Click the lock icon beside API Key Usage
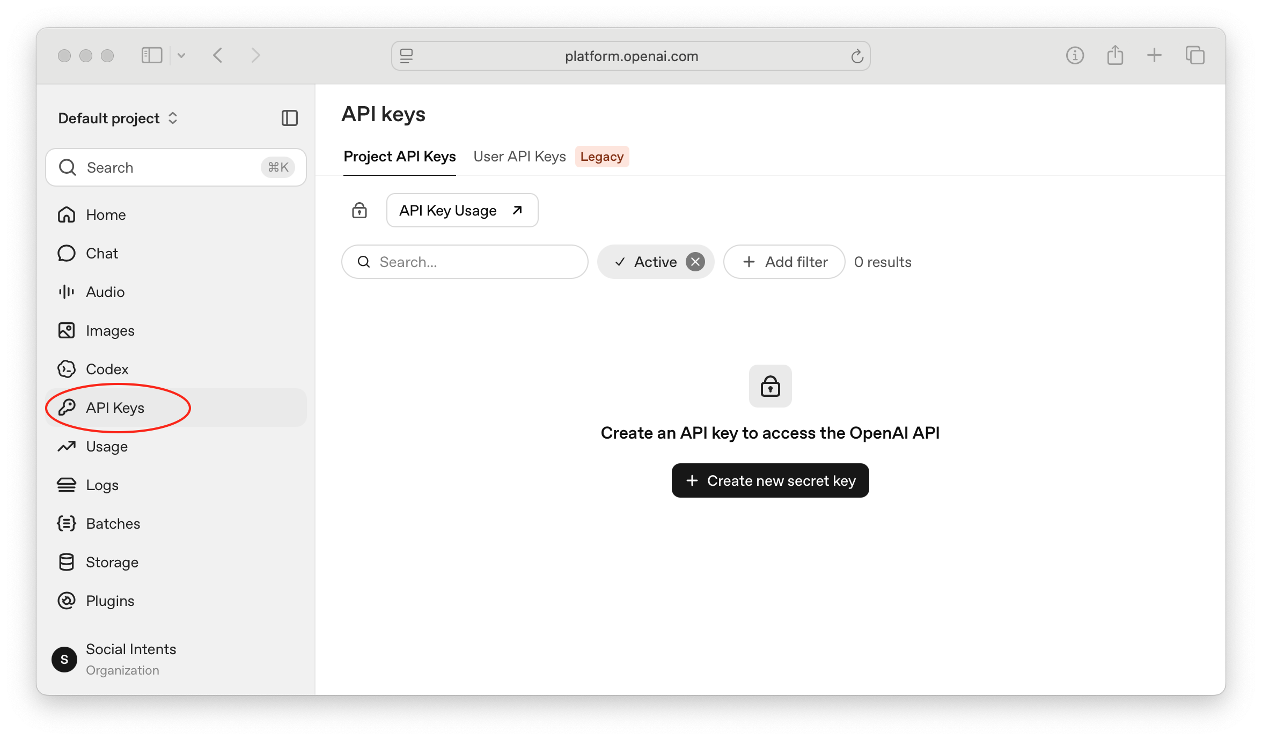This screenshot has width=1262, height=740. coord(359,210)
